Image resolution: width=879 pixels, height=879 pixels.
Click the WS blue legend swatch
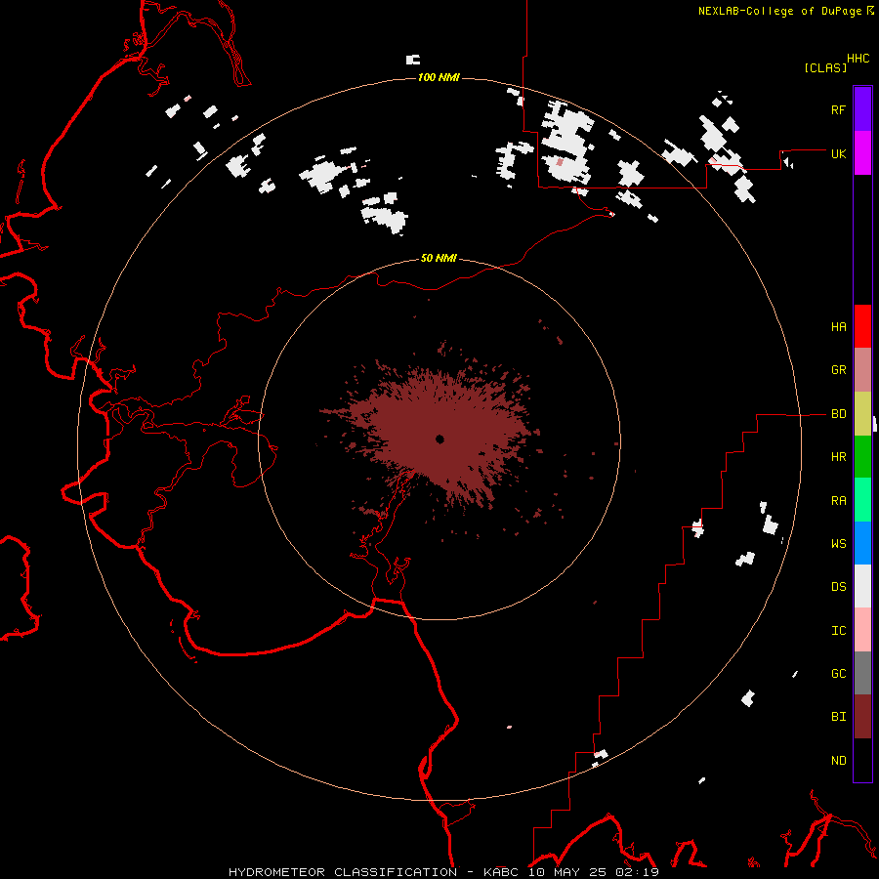[x=862, y=543]
